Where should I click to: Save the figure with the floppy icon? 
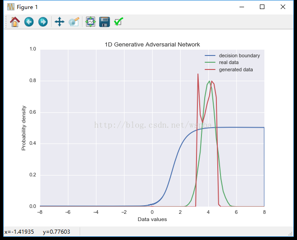(x=105, y=22)
